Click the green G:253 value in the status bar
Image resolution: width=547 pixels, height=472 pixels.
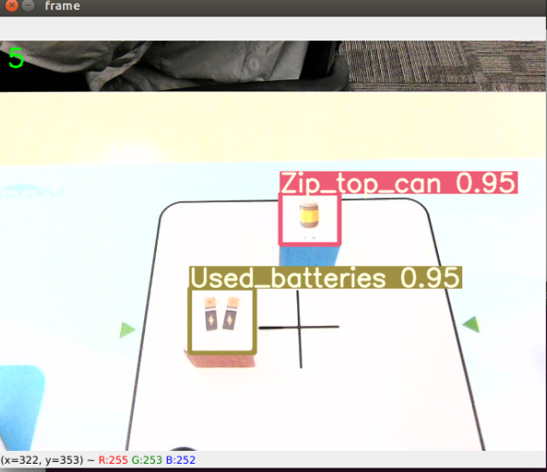coord(147,460)
